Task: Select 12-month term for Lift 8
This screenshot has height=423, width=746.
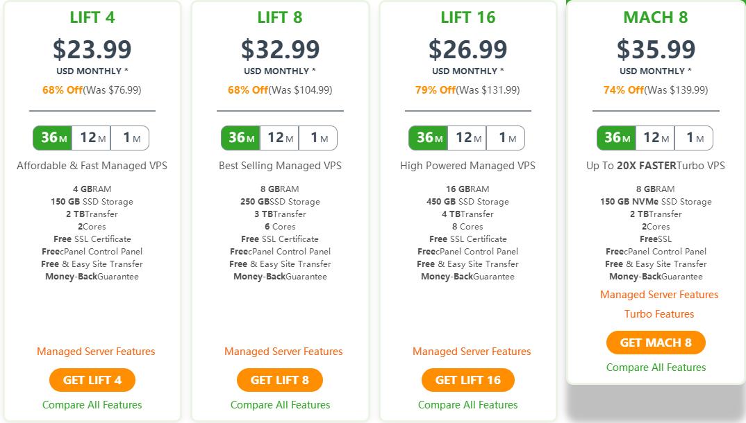Action: click(280, 138)
